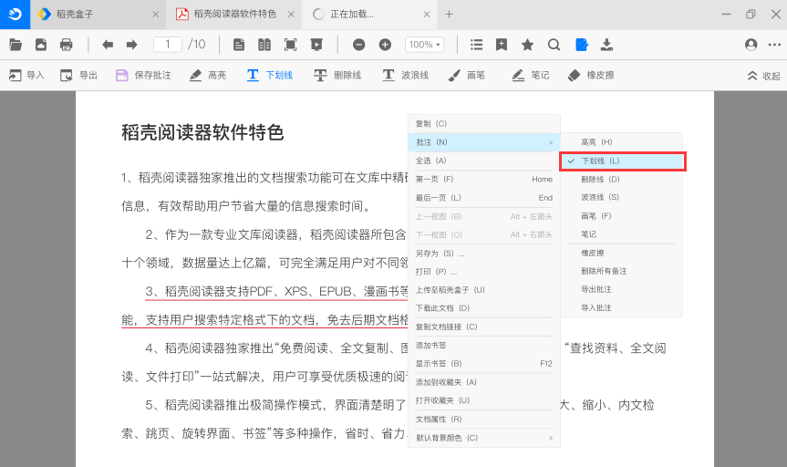Select the 笔记 note tool in toolbar
The width and height of the screenshot is (787, 467).
(531, 76)
